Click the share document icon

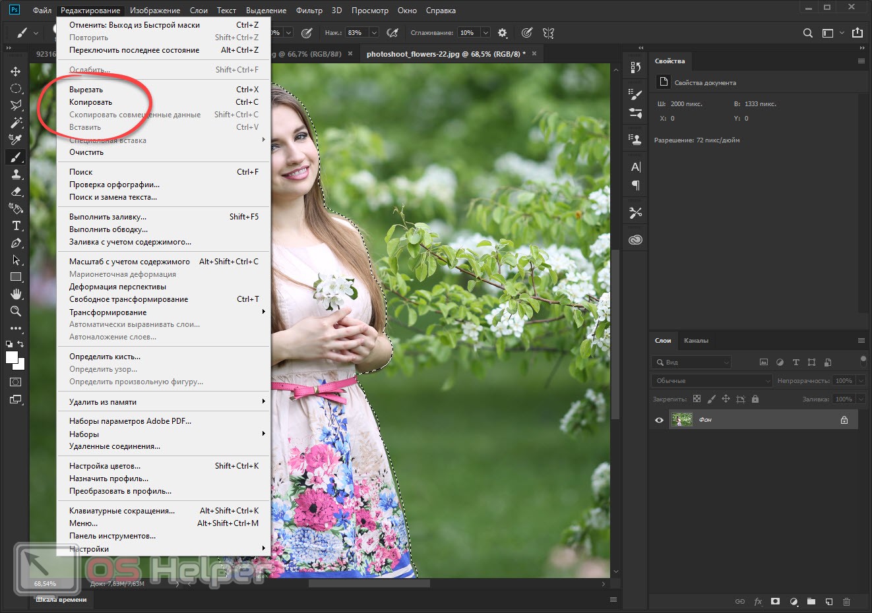pyautogui.click(x=857, y=32)
